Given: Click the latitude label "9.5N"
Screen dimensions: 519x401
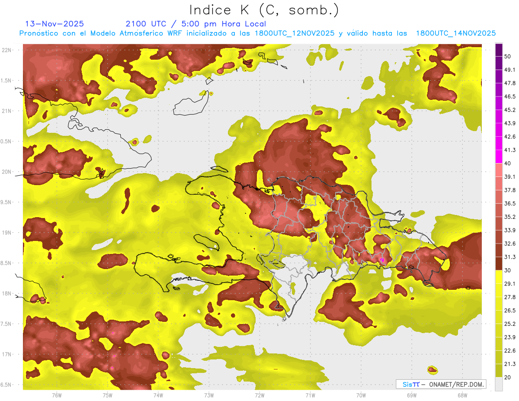Looking at the screenshot, I should [x=6, y=202].
